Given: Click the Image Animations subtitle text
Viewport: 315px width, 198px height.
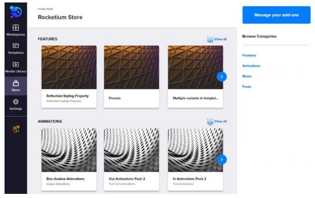Looking at the screenshot, I should pyautogui.click(x=58, y=184).
